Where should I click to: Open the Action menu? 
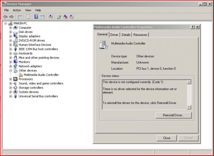[17, 10]
